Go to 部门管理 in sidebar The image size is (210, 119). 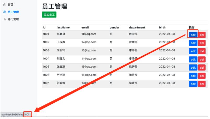pos(13,19)
